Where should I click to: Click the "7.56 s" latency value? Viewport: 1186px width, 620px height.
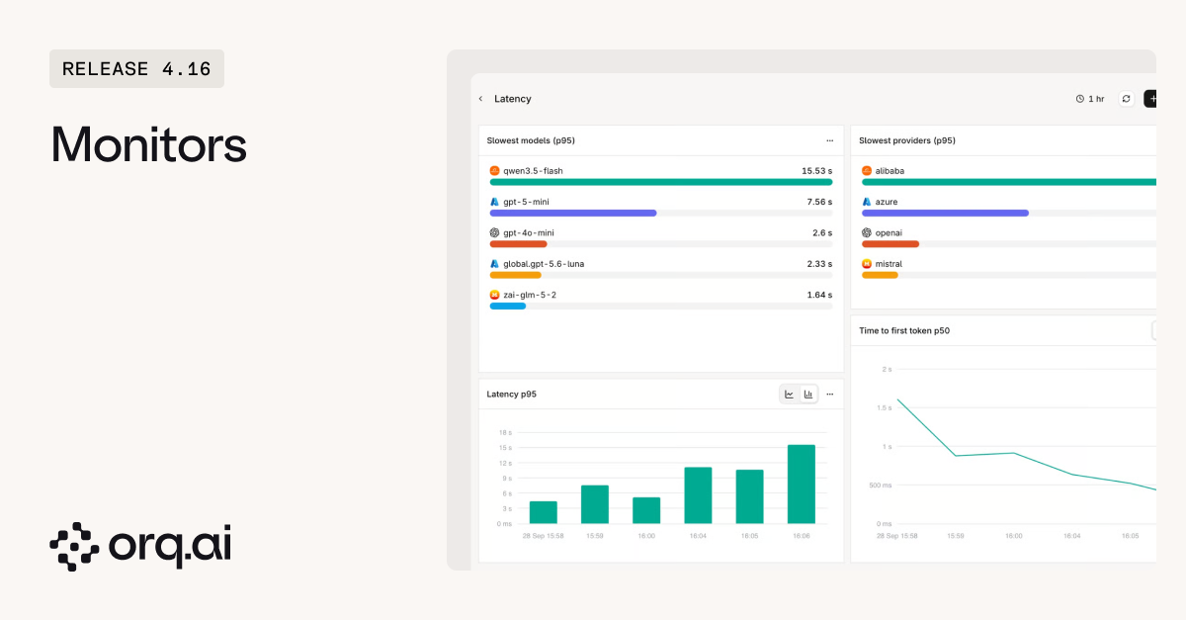819,202
